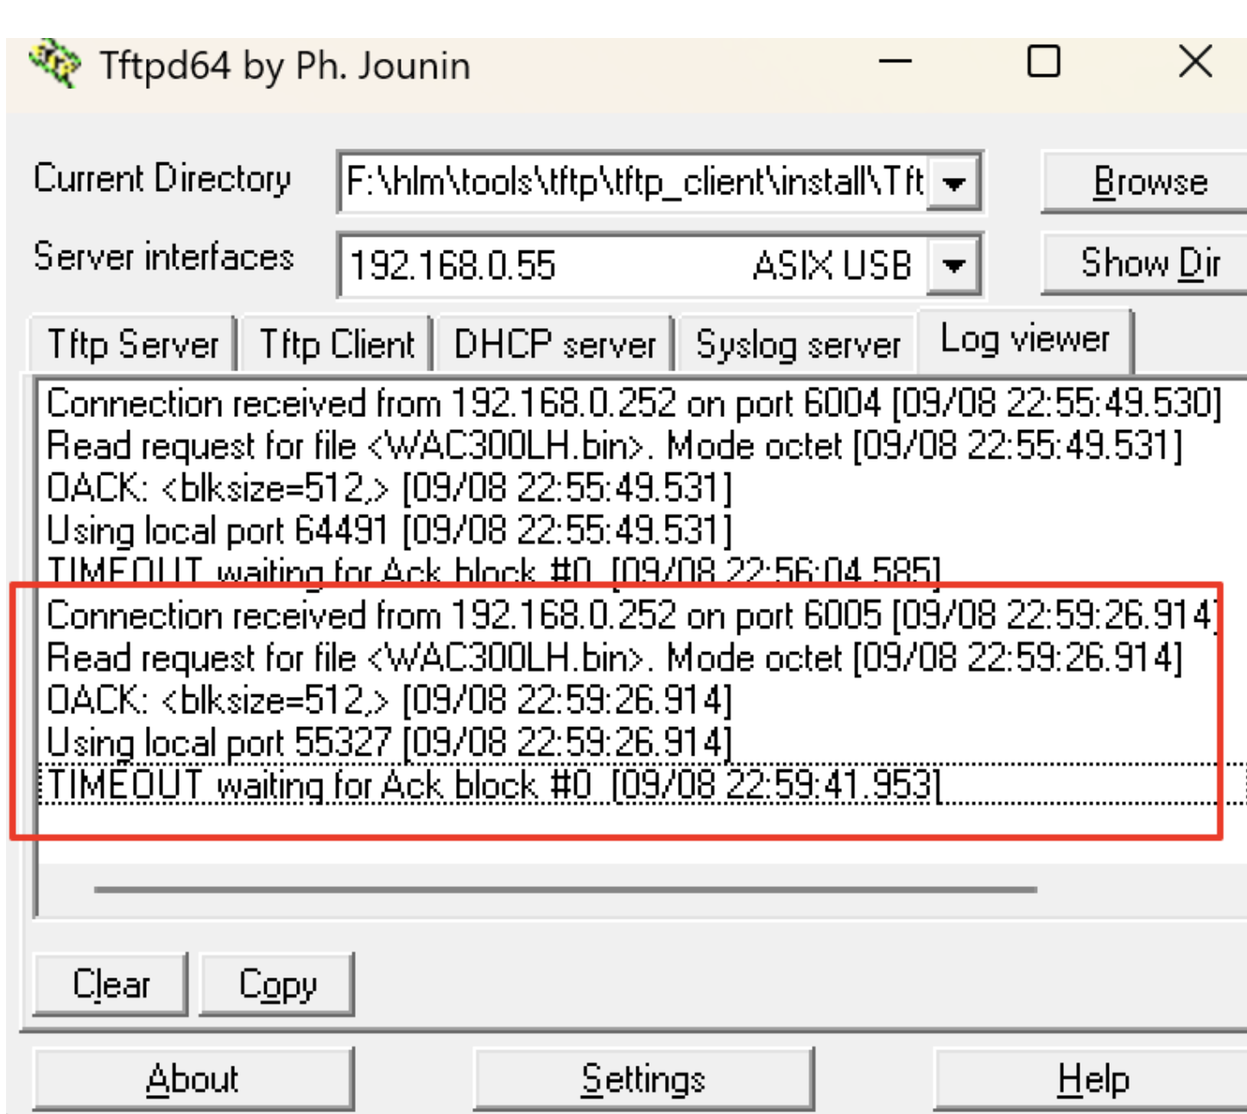
Task: Open the Syslog server tab
Action: 798,344
